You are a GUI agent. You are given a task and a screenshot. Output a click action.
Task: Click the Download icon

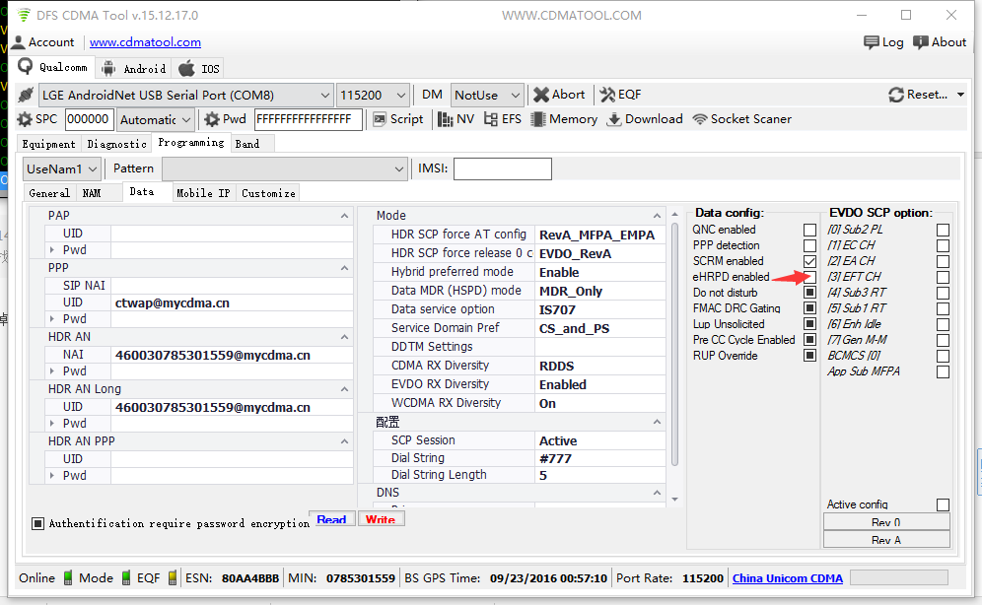[614, 119]
